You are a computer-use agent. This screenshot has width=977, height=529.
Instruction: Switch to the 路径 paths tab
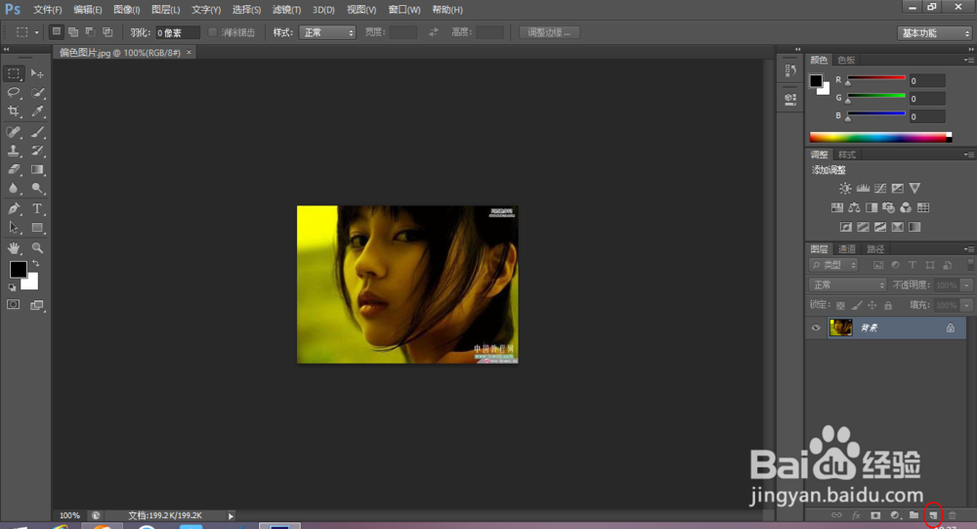point(875,249)
